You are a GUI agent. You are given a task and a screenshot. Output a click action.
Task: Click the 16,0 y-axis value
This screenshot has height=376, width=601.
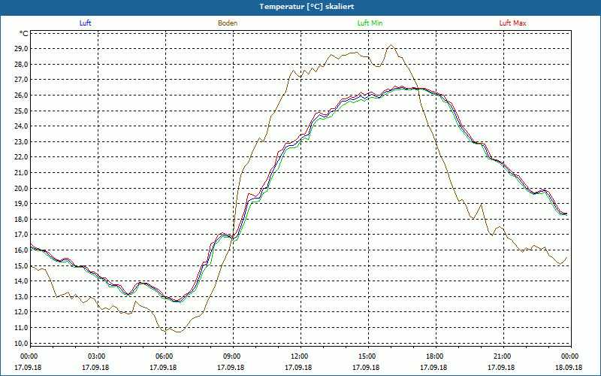[21, 250]
